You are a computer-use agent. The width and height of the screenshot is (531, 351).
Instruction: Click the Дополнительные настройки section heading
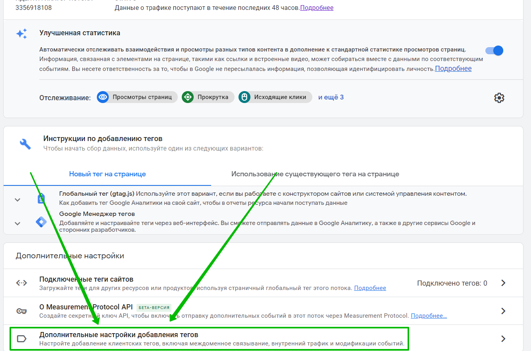tap(70, 256)
